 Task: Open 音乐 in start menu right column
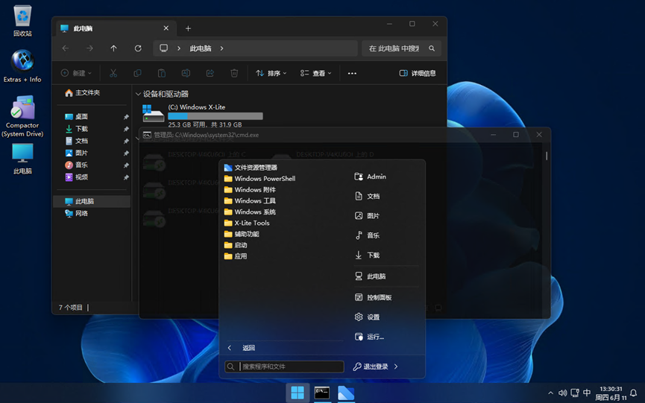point(368,235)
